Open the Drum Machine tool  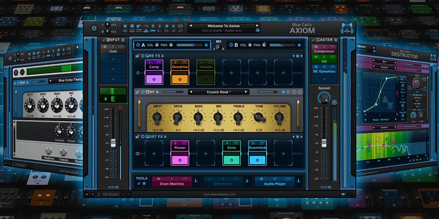click(x=172, y=183)
